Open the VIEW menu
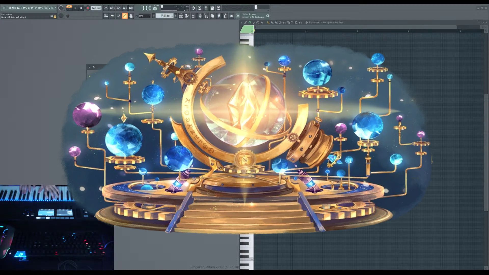This screenshot has width=489, height=275. click(x=30, y=8)
